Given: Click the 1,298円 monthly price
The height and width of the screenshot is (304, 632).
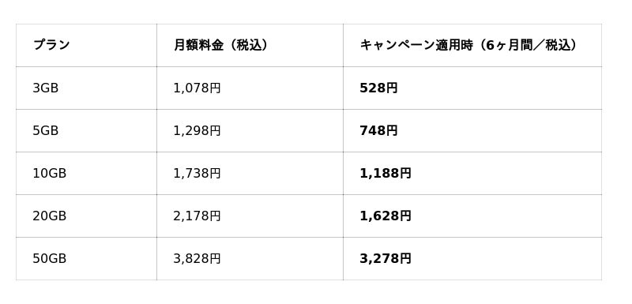Looking at the screenshot, I should click(197, 130).
